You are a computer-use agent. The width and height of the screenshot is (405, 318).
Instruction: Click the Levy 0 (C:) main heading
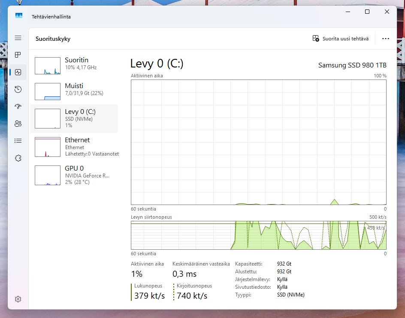click(157, 64)
